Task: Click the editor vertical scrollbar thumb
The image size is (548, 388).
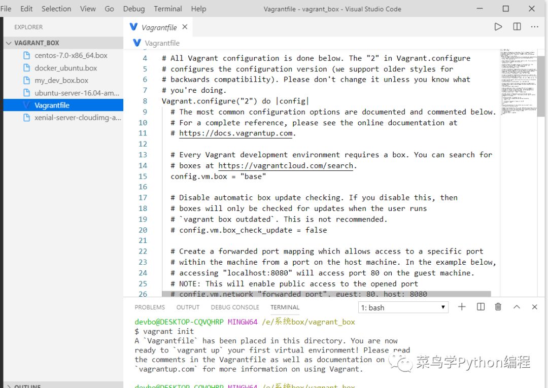Action: click(541, 86)
